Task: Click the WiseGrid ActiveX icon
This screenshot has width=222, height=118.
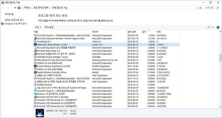Action: (35, 85)
